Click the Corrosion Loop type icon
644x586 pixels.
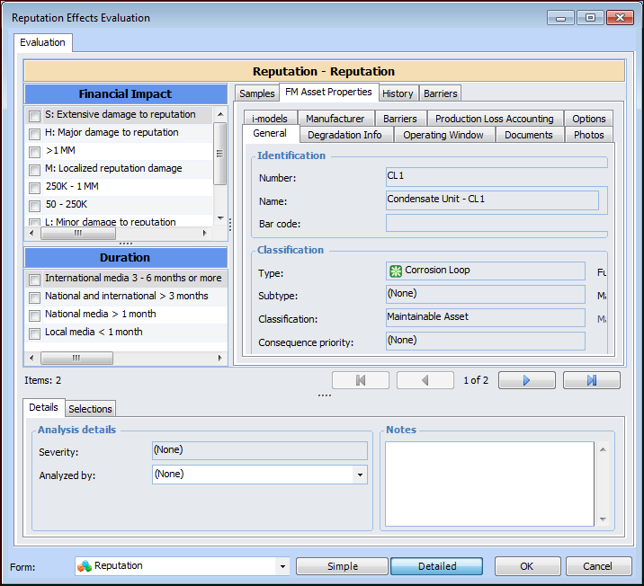(x=395, y=271)
